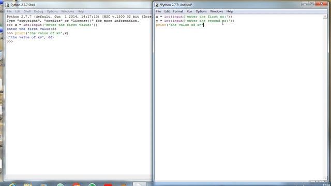
Task: Open Windows menu in Untitled editor window
Action: [216, 11]
